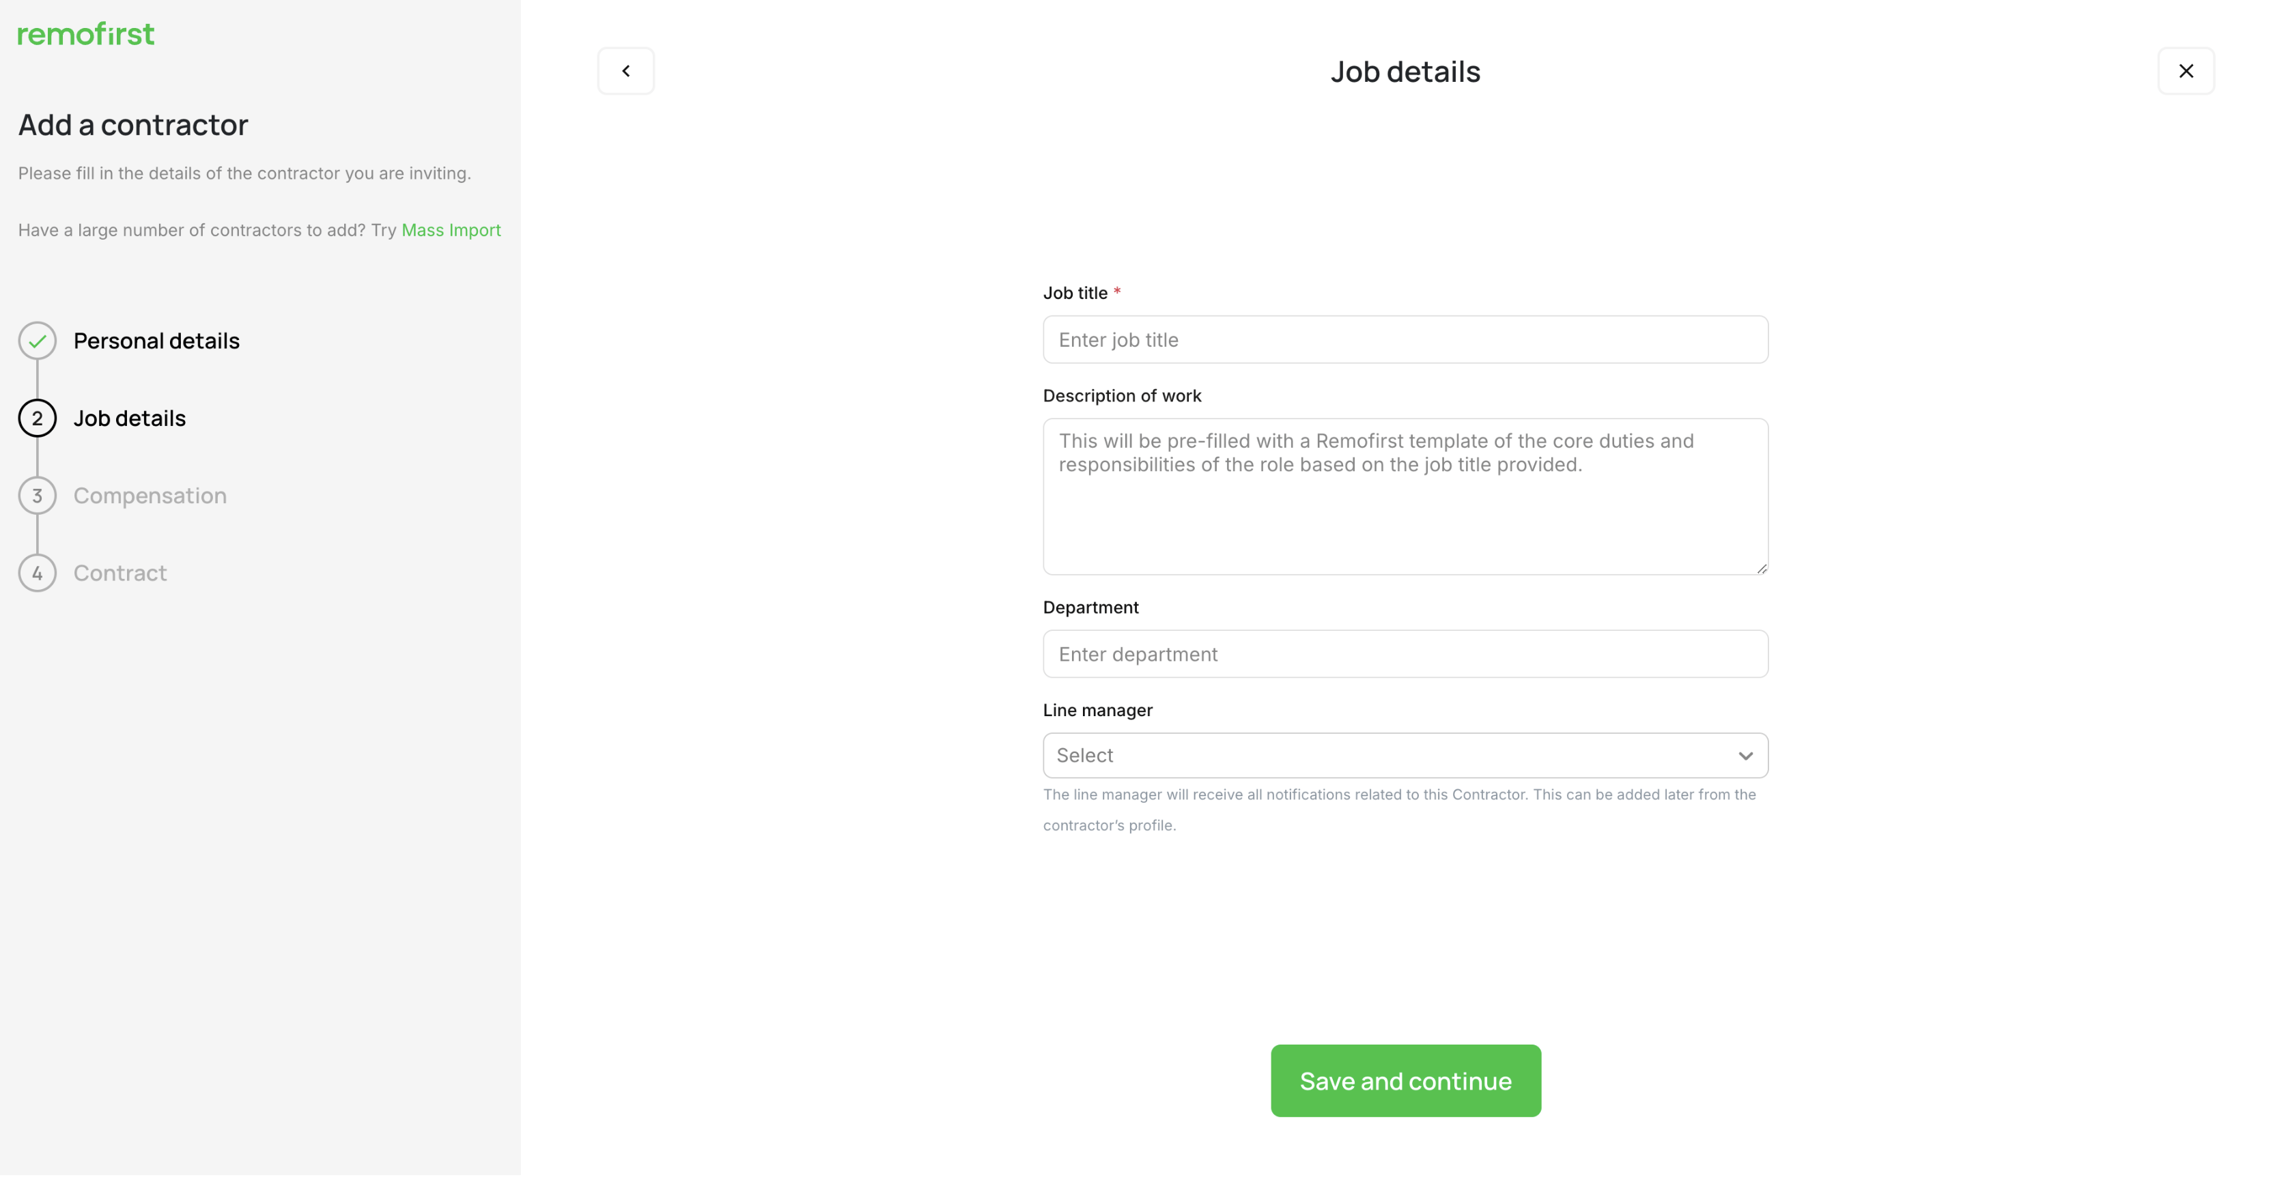Screen dimensions: 2271x1177
Task: Click the remofirst logo
Action: click(x=85, y=33)
